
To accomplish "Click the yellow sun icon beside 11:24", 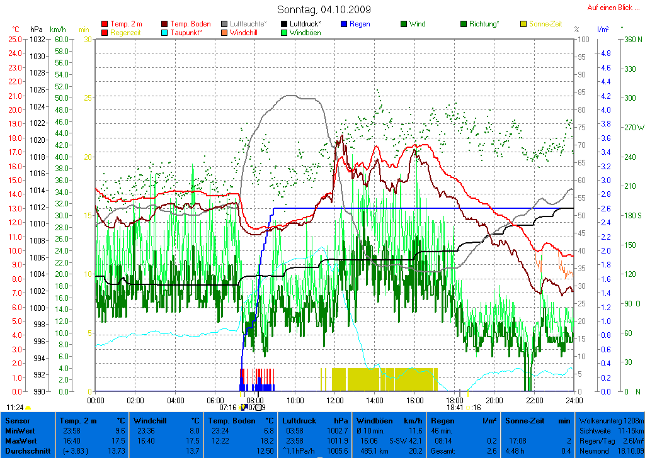I will pyautogui.click(x=28, y=408).
